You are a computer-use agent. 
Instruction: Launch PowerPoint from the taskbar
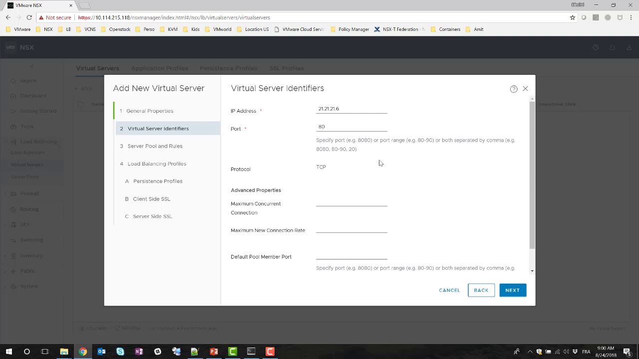click(x=214, y=352)
